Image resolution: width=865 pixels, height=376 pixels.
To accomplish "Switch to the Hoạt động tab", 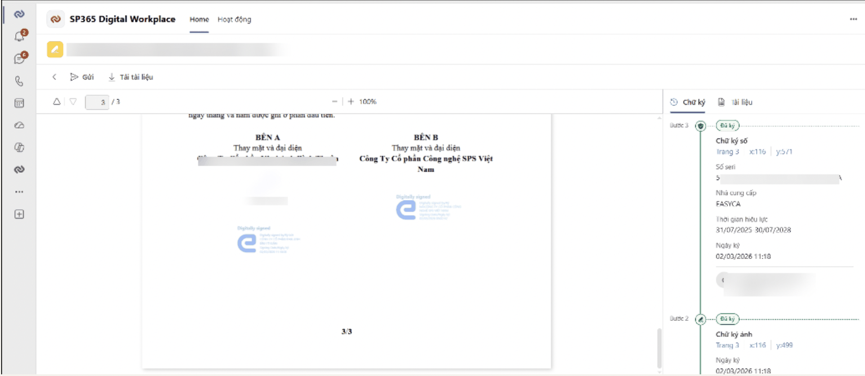I will (235, 19).
